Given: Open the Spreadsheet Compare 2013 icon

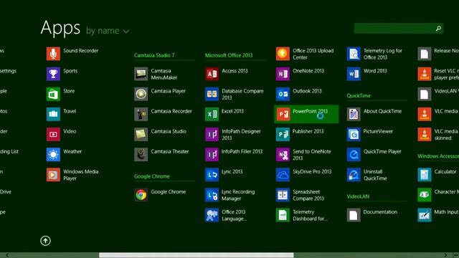Looking at the screenshot, I should coord(283,195).
